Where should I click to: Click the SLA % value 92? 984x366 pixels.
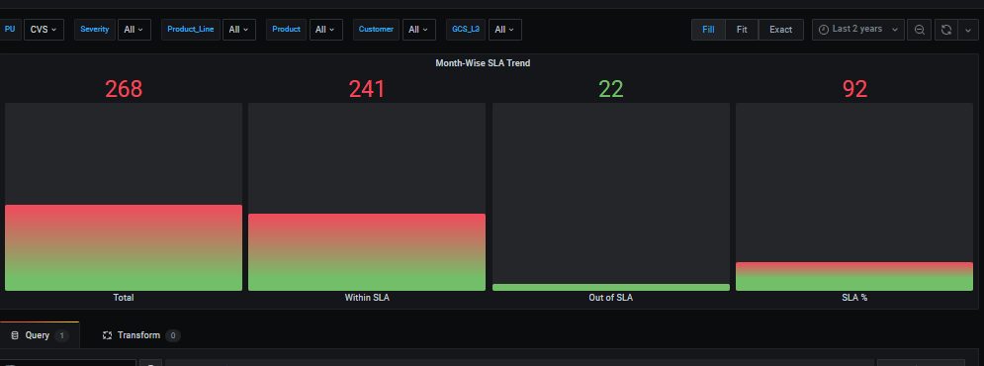pyautogui.click(x=854, y=89)
